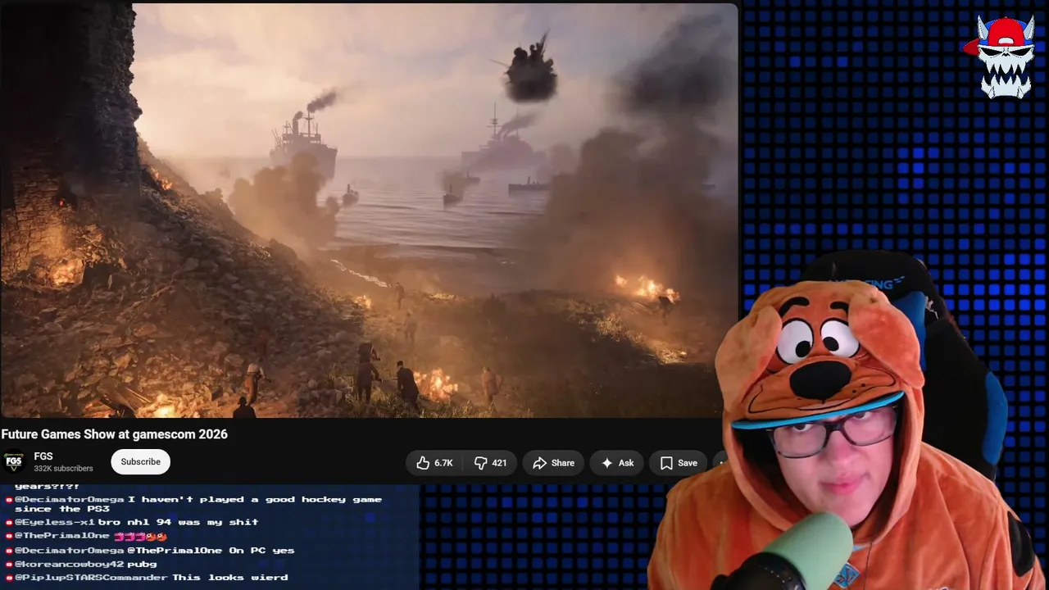Select the @PiplupSTARSCommander username in chat
Image resolution: width=1049 pixels, height=590 pixels.
coord(91,578)
